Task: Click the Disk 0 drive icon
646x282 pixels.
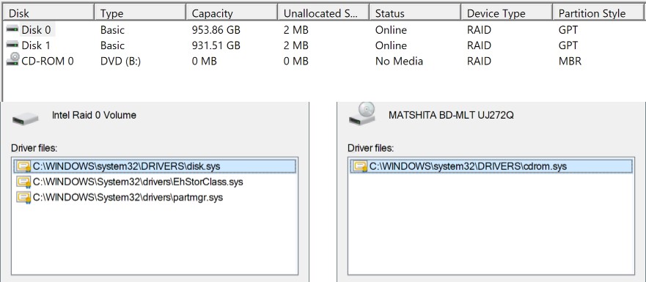Action: [x=12, y=30]
